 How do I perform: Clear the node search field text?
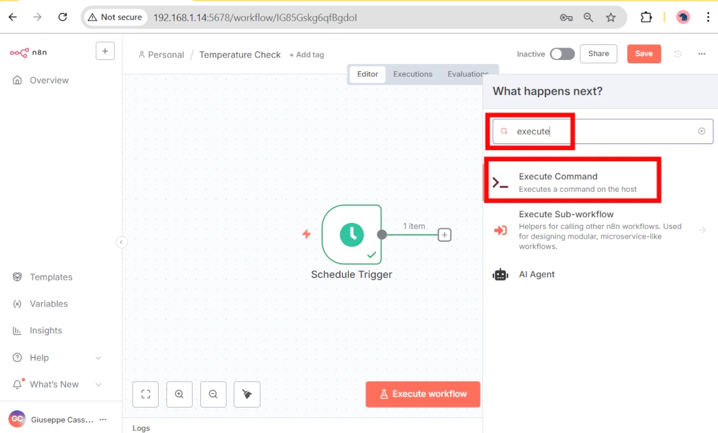702,131
